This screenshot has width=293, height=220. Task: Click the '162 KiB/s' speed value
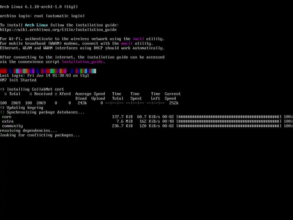(150, 121)
